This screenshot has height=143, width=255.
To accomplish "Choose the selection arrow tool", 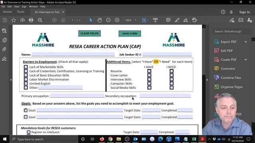I will point(91,20).
